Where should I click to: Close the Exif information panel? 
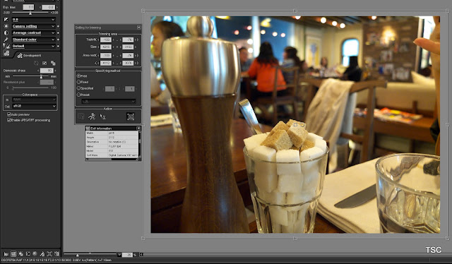click(138, 128)
